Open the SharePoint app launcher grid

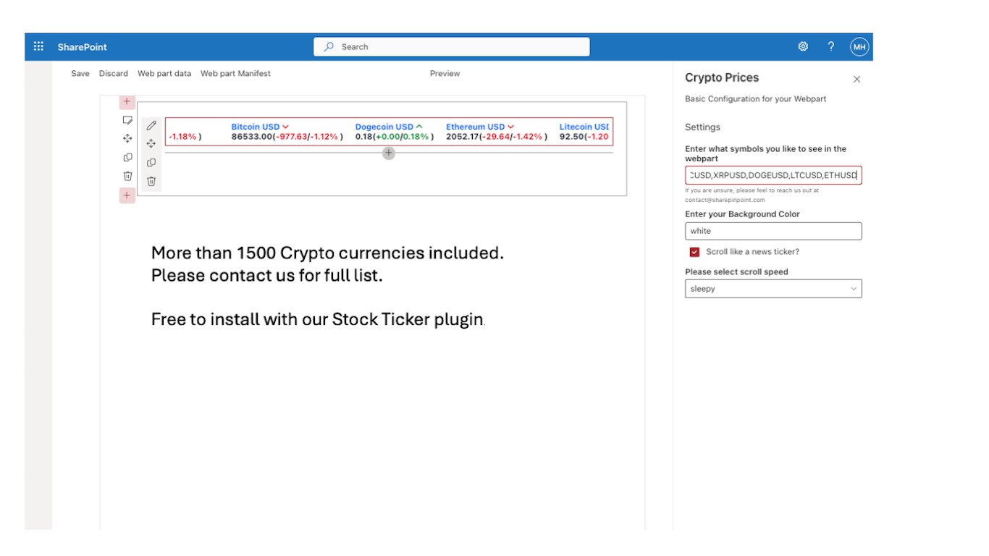pos(38,47)
